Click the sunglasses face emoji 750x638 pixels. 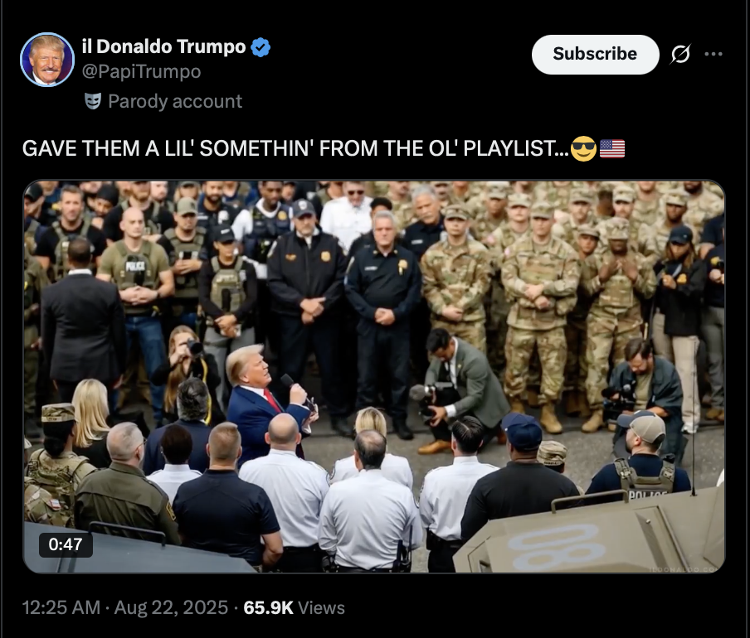(x=583, y=148)
